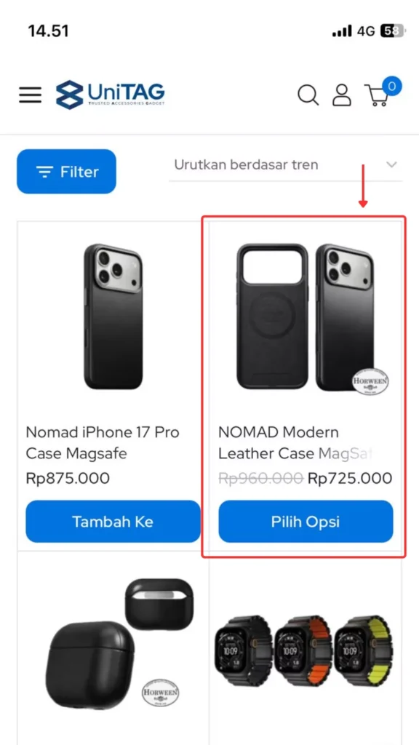Click the UniTAG logo

pos(109,95)
